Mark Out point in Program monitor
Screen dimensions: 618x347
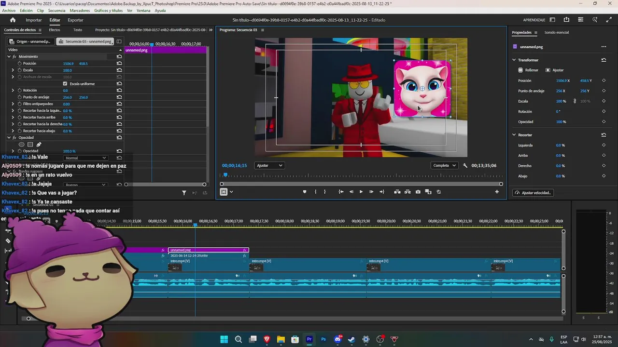pyautogui.click(x=324, y=192)
